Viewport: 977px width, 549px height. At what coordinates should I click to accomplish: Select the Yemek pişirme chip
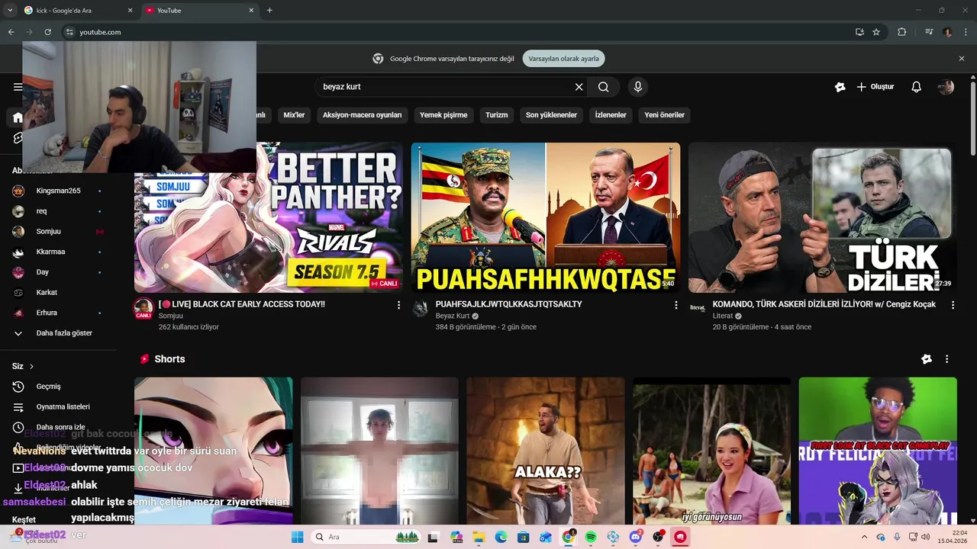(443, 115)
